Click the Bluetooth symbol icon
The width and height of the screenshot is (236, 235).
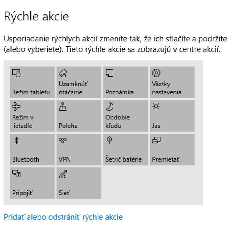point(17,140)
